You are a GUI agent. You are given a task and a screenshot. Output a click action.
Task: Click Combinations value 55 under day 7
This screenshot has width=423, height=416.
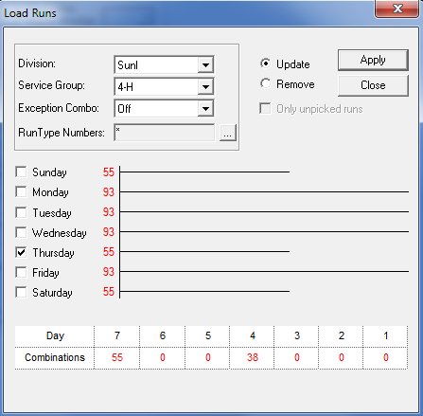click(x=117, y=357)
